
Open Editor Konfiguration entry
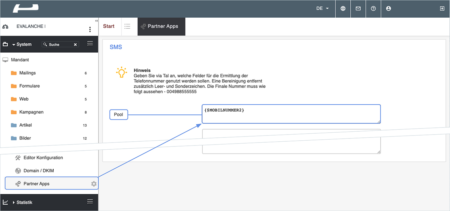tap(43, 158)
